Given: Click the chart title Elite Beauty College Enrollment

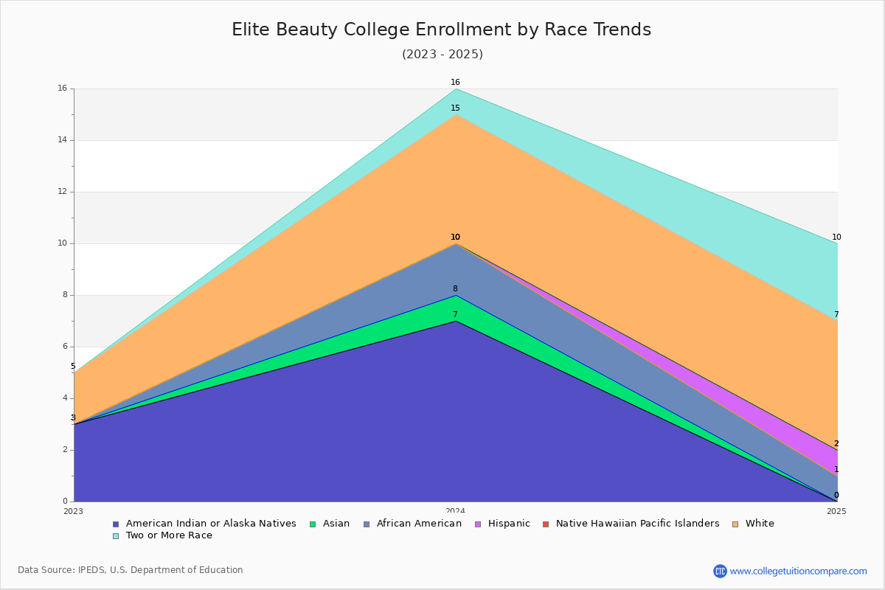Looking at the screenshot, I should click(x=442, y=29).
